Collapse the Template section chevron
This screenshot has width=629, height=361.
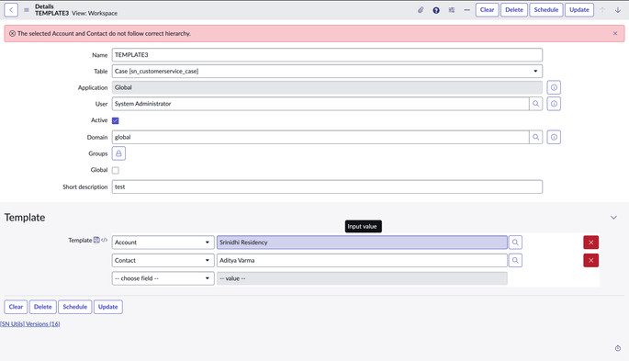[613, 218]
